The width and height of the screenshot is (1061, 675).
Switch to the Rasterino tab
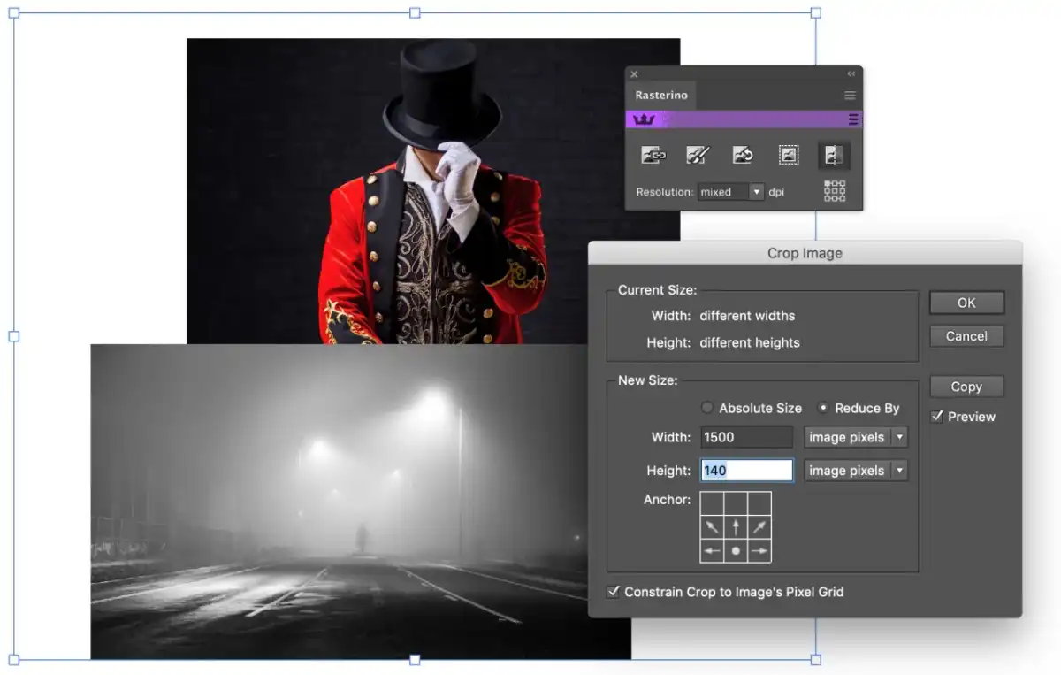[661, 96]
